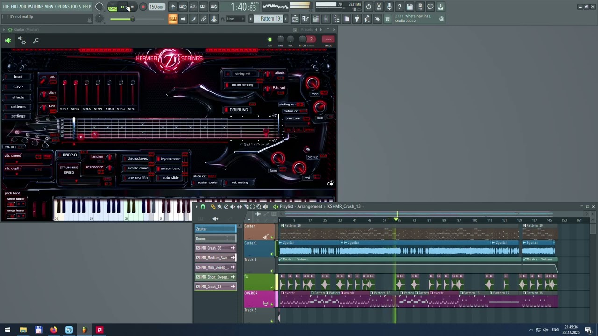Click the load button in Heavier7Strings

click(x=18, y=77)
